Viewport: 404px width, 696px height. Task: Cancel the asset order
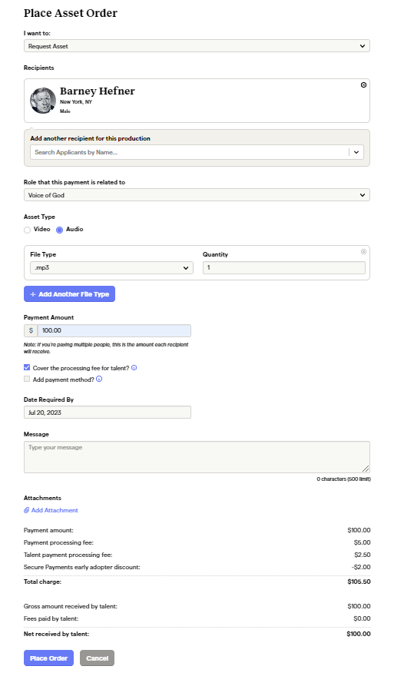coord(98,658)
